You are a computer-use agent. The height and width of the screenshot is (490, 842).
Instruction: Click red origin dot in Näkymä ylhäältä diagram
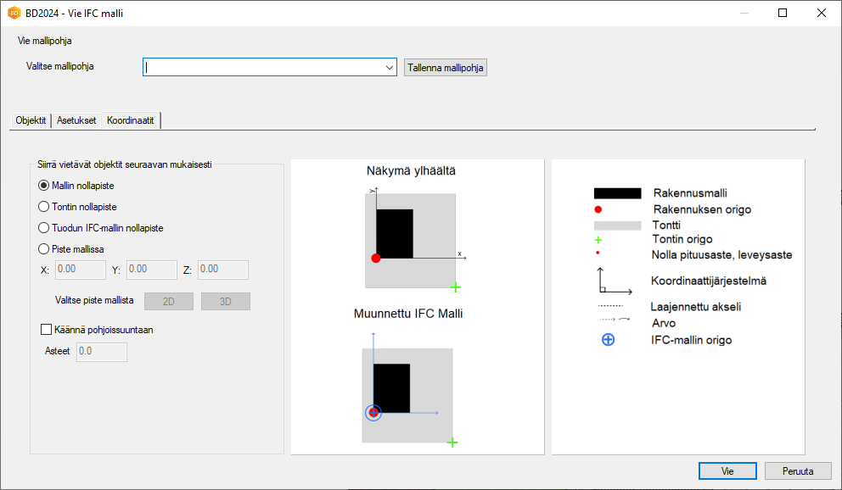pyautogui.click(x=376, y=258)
